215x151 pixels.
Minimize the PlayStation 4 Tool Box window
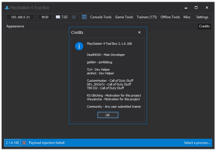click(186, 8)
